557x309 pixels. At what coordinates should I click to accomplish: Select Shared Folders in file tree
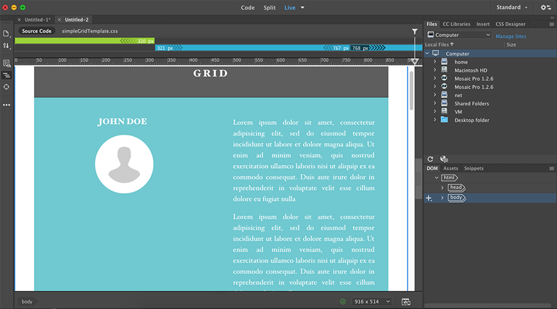click(x=472, y=103)
